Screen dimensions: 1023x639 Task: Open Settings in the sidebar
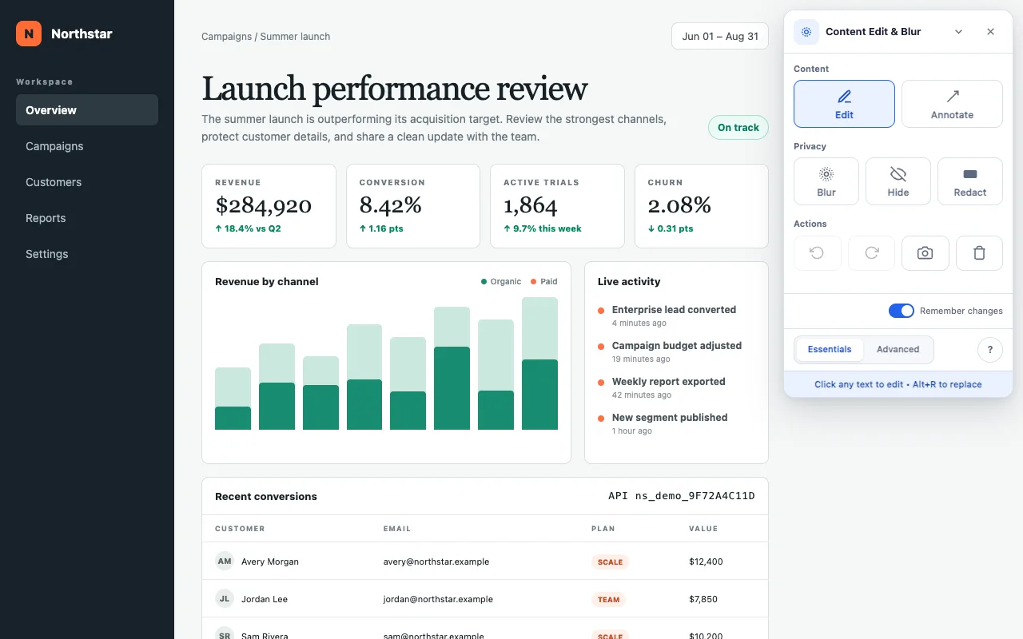(x=87, y=254)
